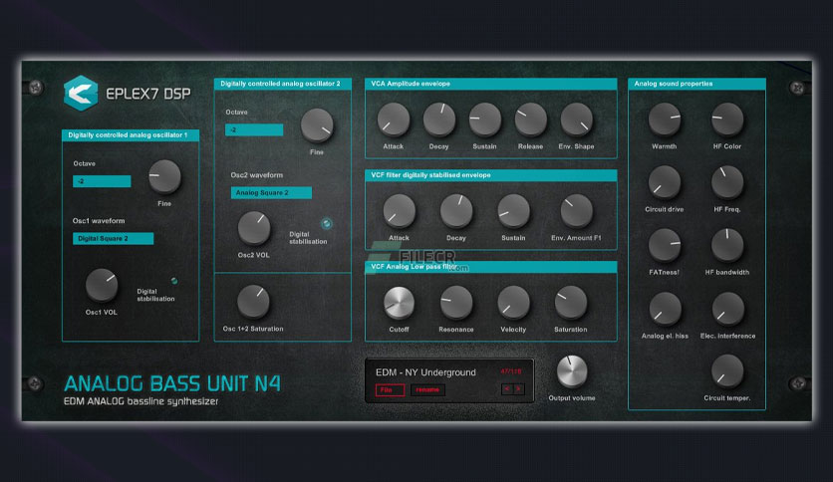The width and height of the screenshot is (833, 482).
Task: Click the red rename preset button
Action: click(427, 390)
